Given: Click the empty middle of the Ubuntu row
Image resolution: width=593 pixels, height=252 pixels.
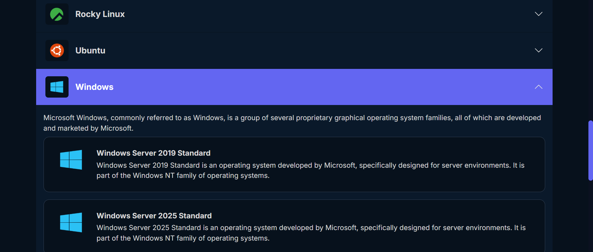Looking at the screenshot, I should [x=309, y=50].
